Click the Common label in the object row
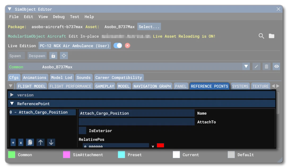 click(x=16, y=67)
